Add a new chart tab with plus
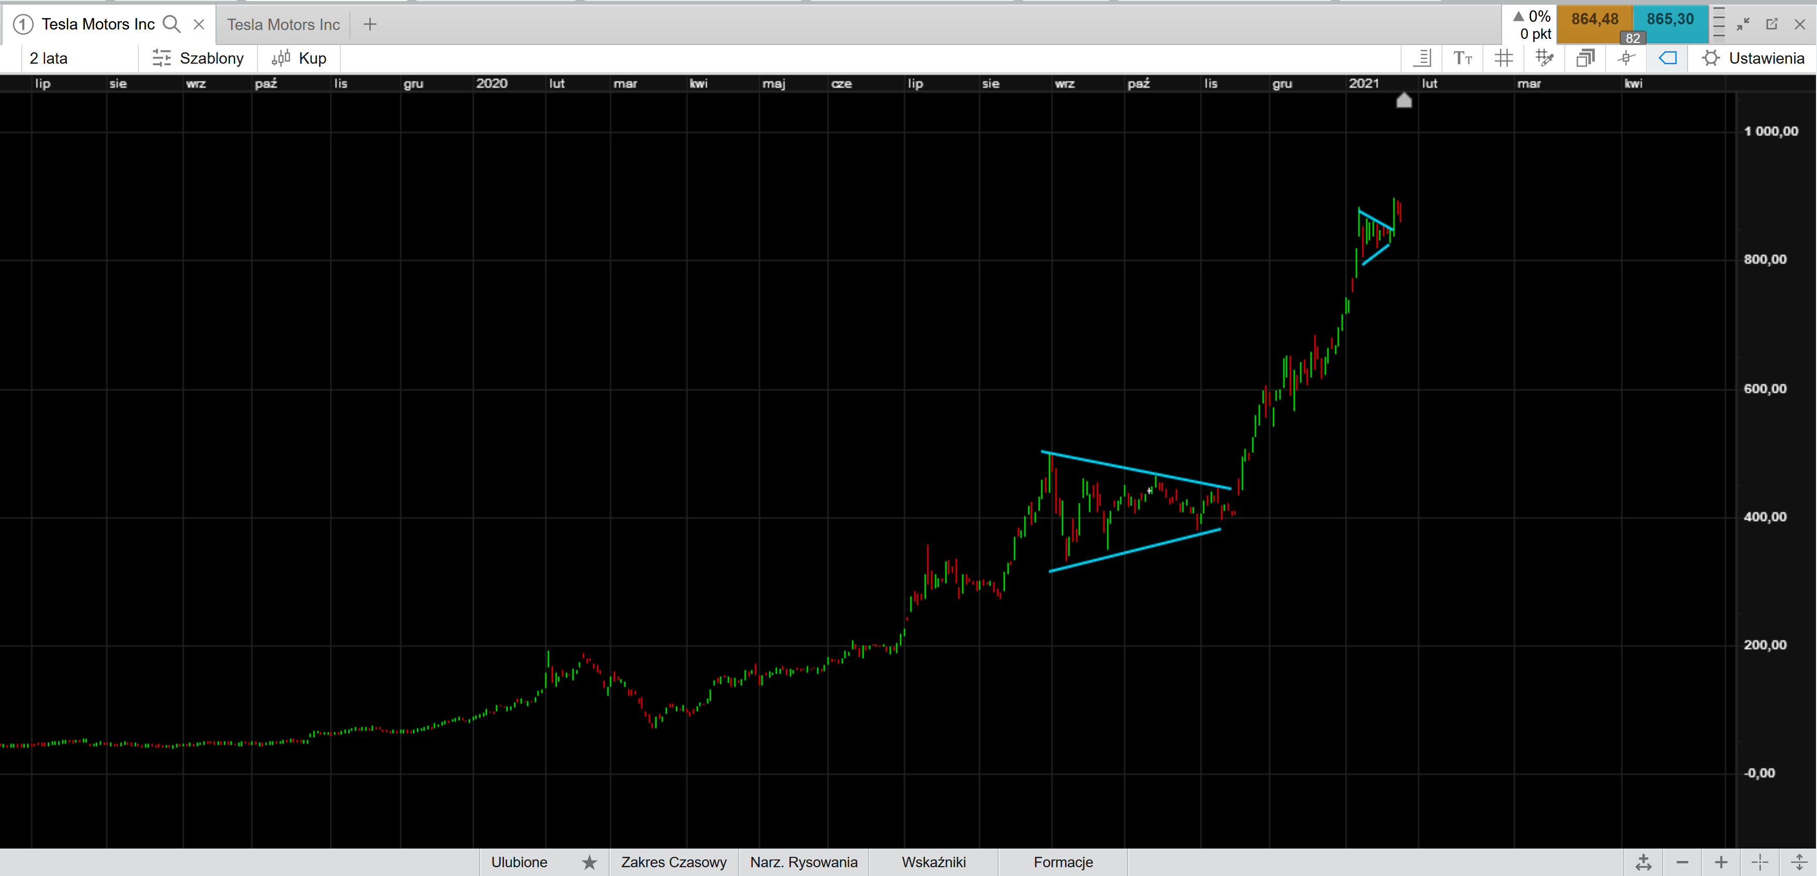The image size is (1817, 876). coord(370,24)
